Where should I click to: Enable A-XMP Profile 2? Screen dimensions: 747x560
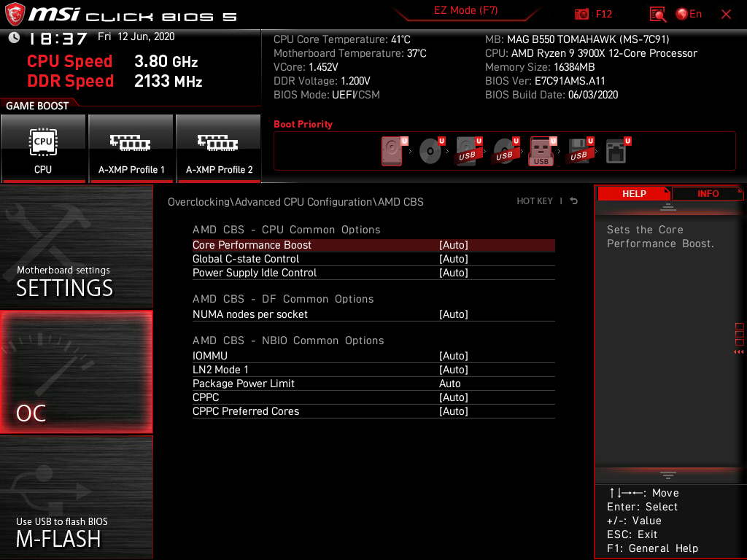219,149
